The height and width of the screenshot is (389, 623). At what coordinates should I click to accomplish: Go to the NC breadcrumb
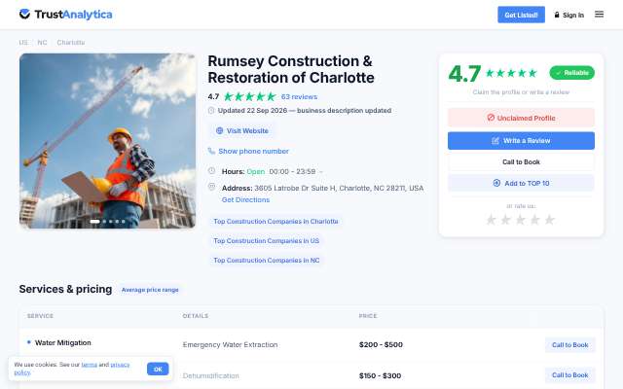tap(42, 42)
